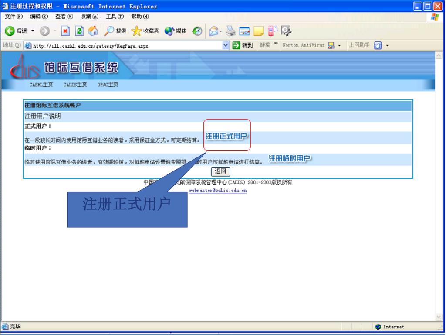
Task: Click the yellow Discuss note icon
Action: [x=258, y=31]
